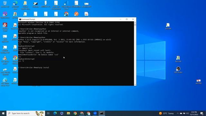The height and width of the screenshot is (116, 206).
Task: Switch to Command Prompt taskbar icon
Action: pyautogui.click(x=102, y=113)
